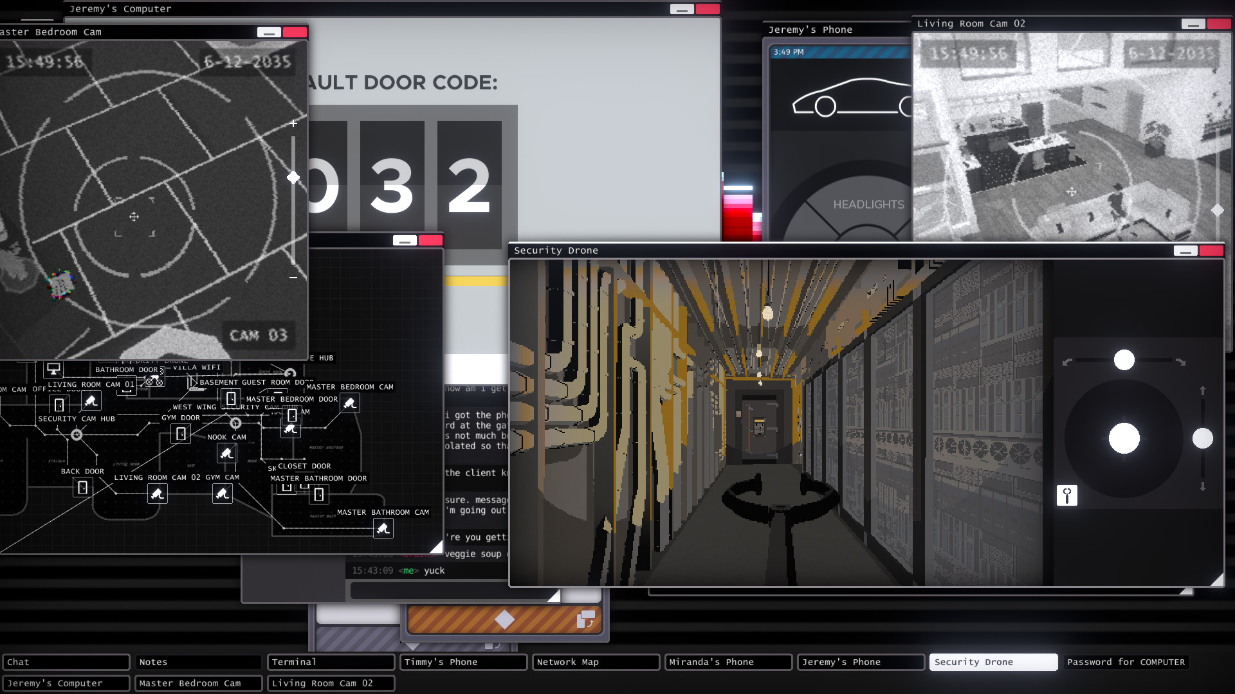Select the Back Door icon on the map

[82, 488]
